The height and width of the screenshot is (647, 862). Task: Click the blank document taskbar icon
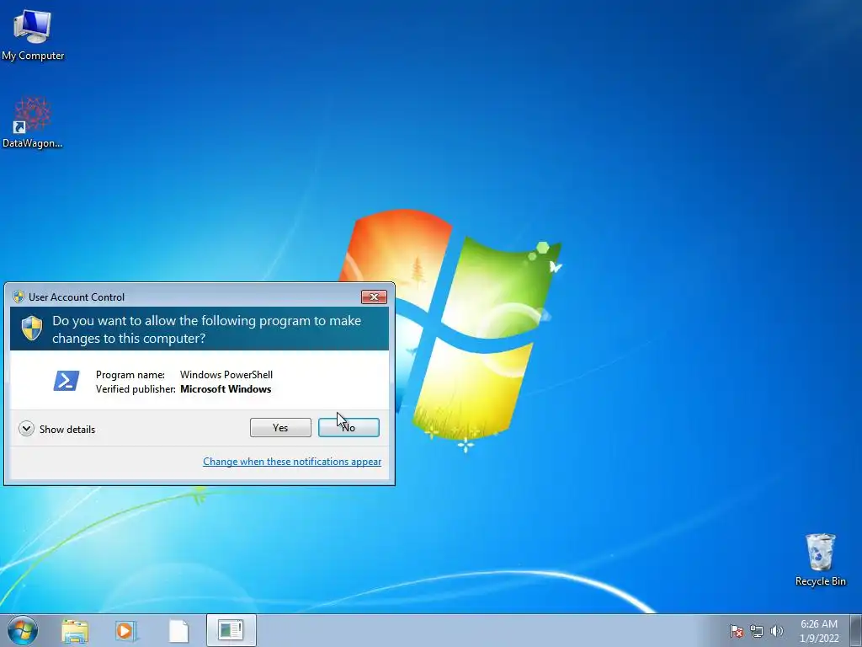[178, 631]
